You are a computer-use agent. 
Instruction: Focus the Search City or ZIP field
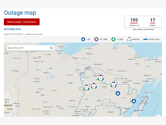28,48
